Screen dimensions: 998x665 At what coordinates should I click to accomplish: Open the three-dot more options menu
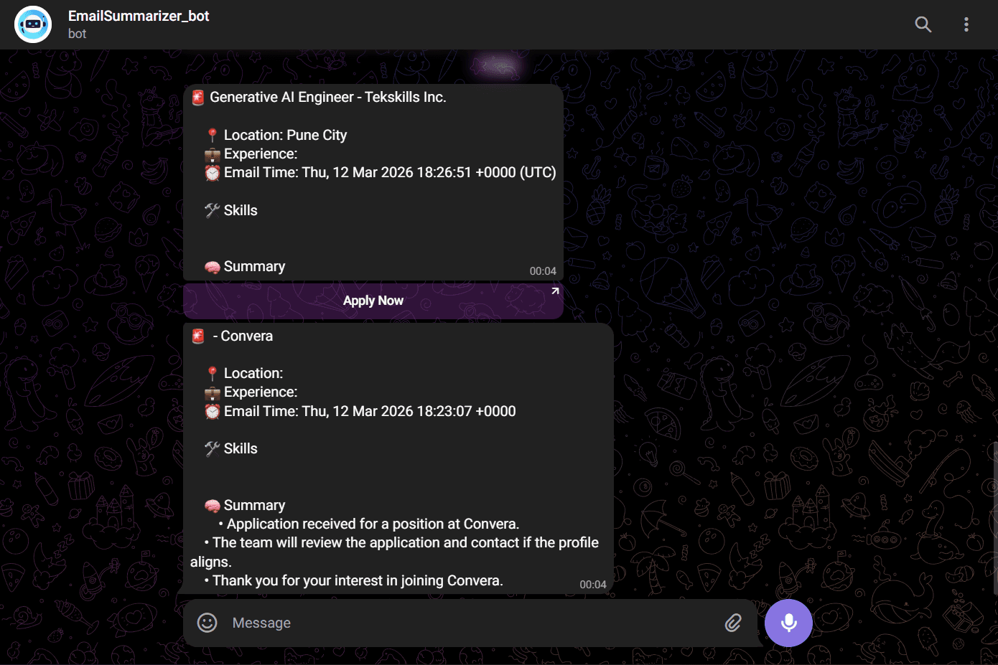pyautogui.click(x=966, y=24)
